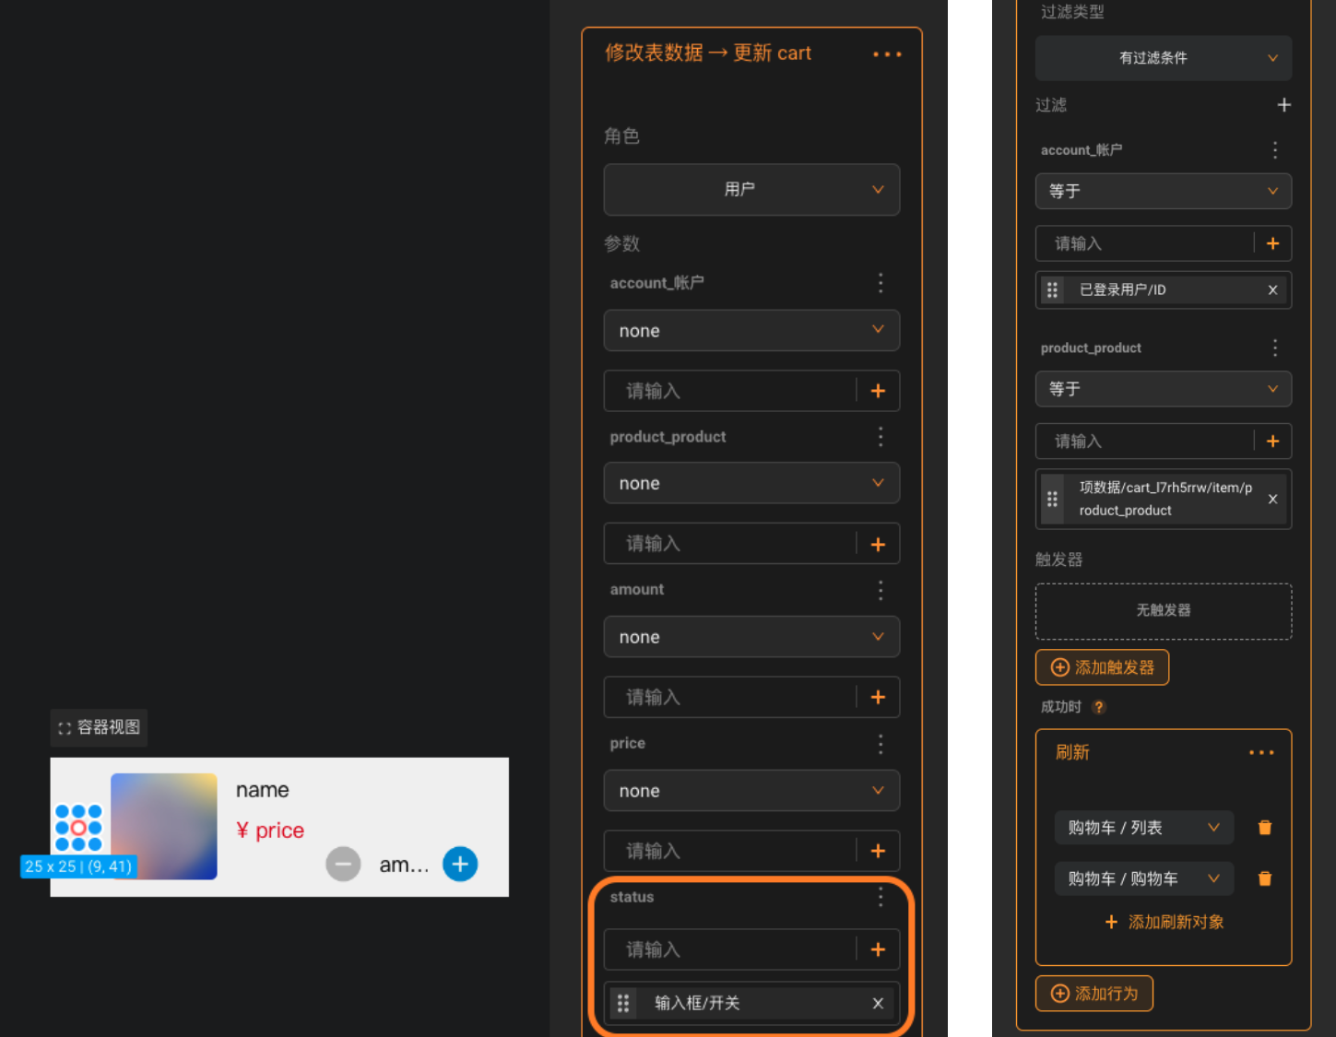Add a new filter with 过滤 plus icon
The image size is (1336, 1037).
(x=1283, y=105)
